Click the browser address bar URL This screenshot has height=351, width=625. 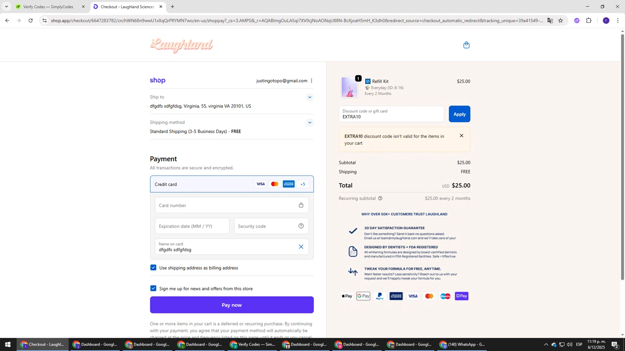click(x=297, y=20)
